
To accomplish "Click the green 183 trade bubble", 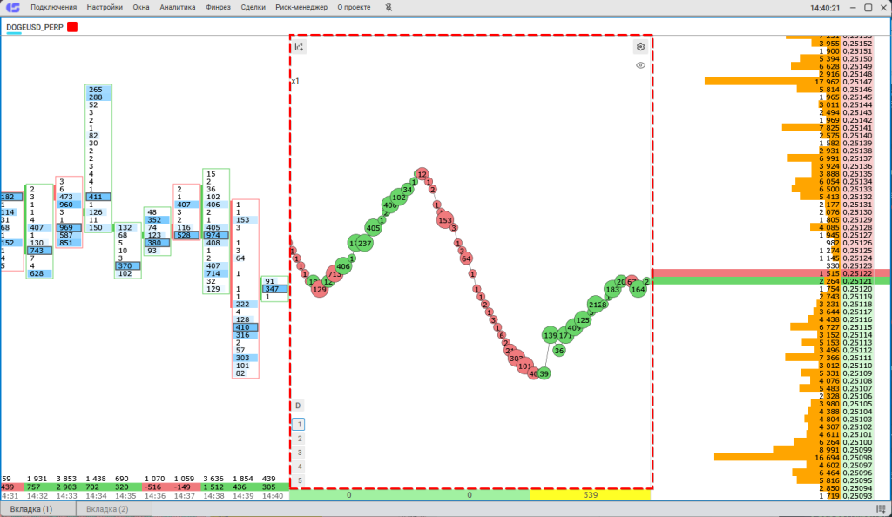I will point(612,289).
